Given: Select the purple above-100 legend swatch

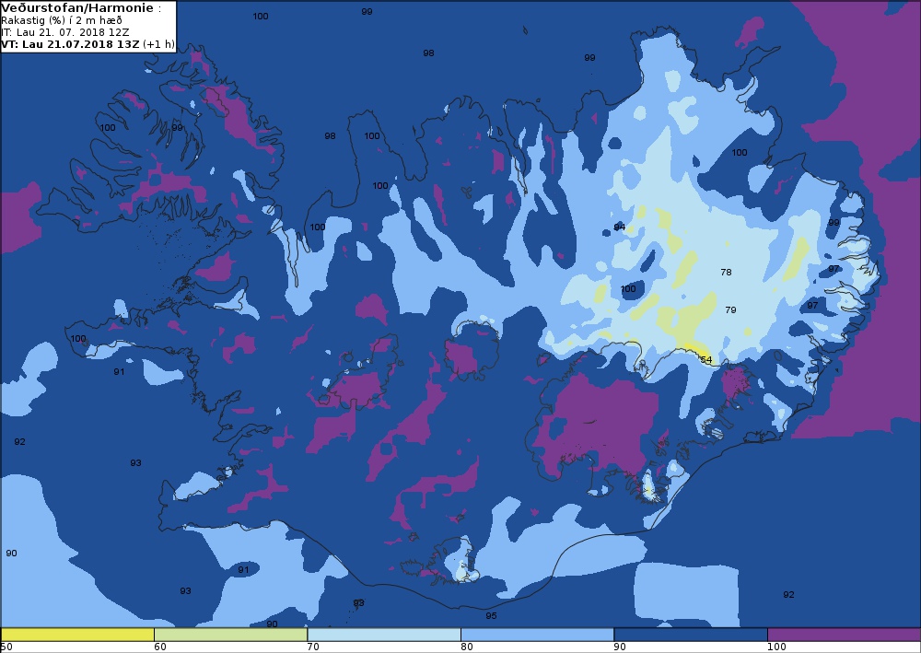Looking at the screenshot, I should tap(844, 635).
